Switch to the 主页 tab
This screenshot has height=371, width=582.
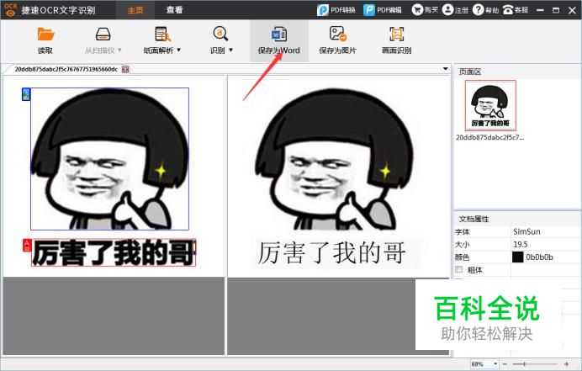[135, 10]
